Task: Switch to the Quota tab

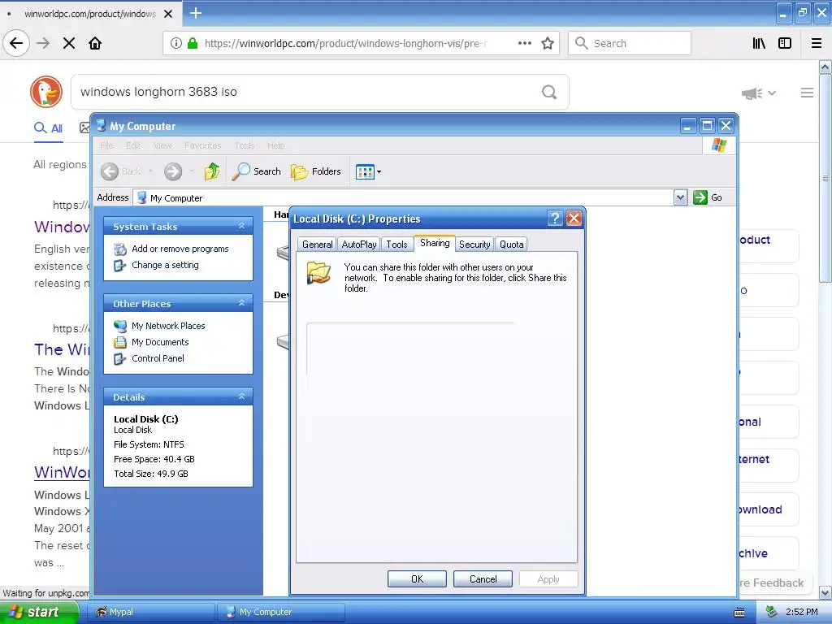Action: tap(512, 244)
